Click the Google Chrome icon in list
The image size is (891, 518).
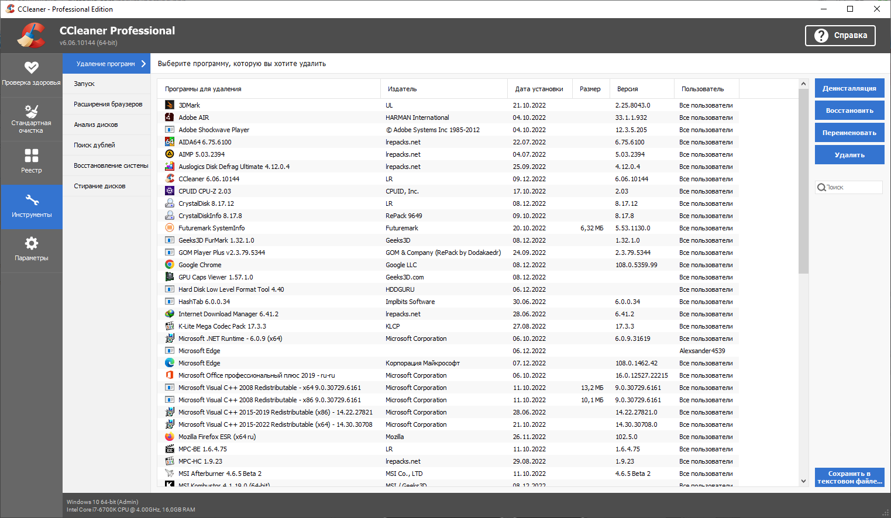(170, 265)
